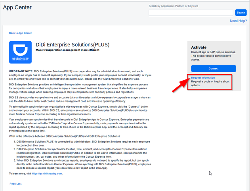Click 'Request a quote or inquire about options' text

click(x=210, y=83)
